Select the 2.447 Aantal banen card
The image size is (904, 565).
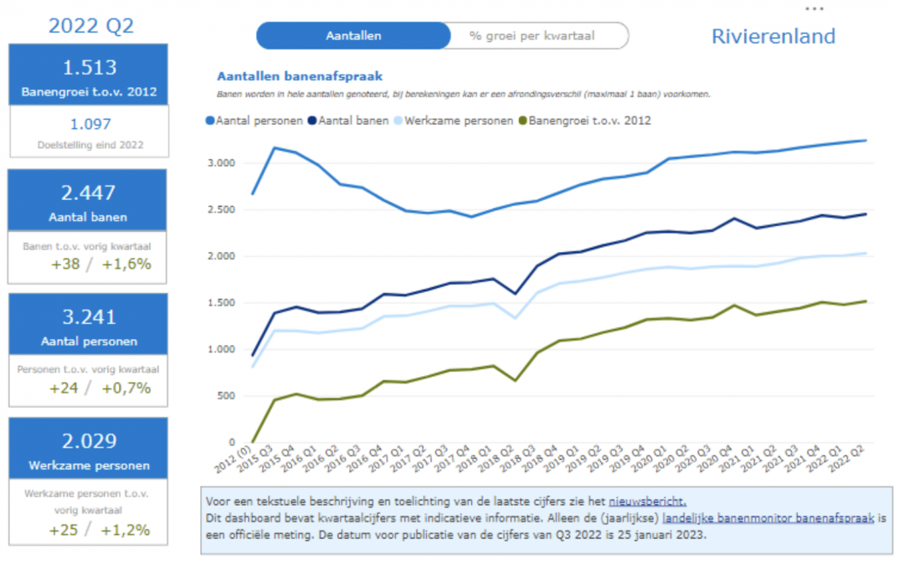pos(88,201)
